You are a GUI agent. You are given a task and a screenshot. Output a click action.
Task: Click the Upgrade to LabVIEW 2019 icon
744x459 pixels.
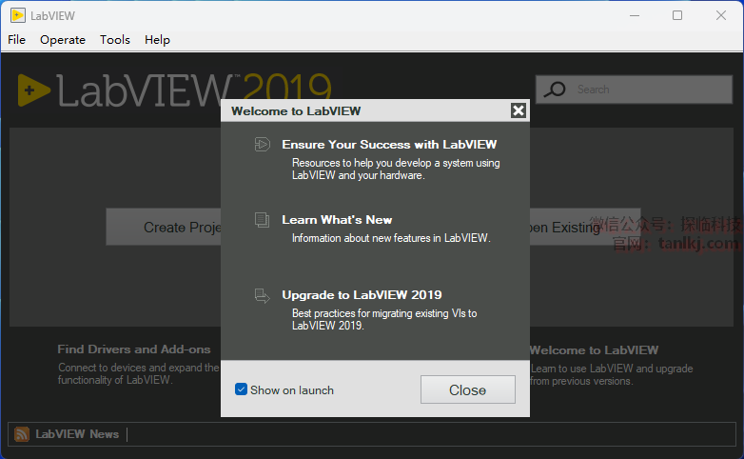click(262, 295)
